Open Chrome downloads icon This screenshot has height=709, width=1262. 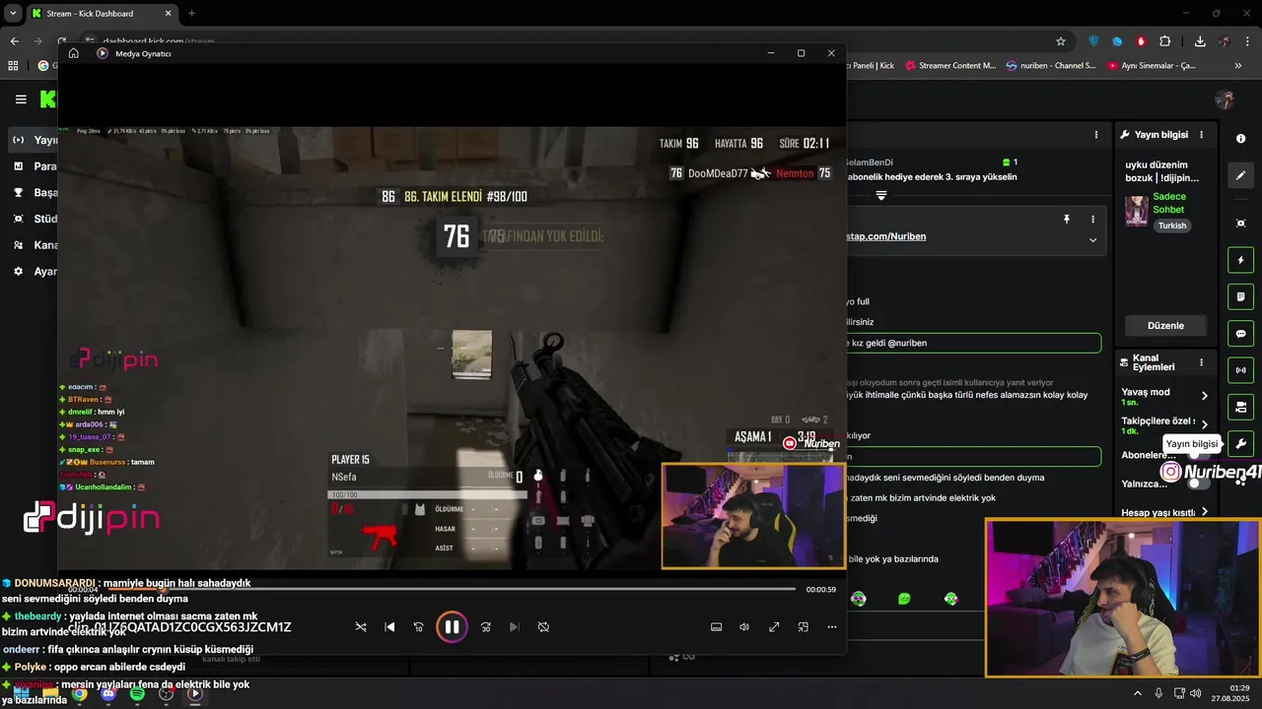click(x=1200, y=41)
